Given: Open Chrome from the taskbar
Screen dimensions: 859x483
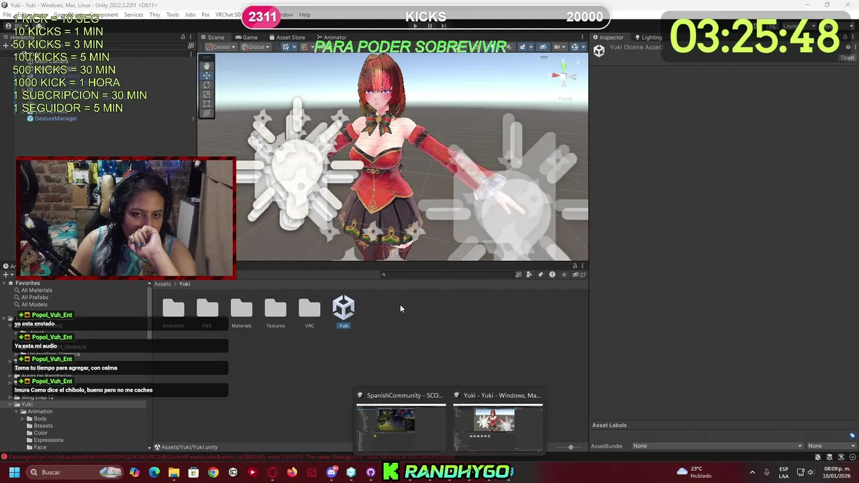Looking at the screenshot, I should coord(213,472).
